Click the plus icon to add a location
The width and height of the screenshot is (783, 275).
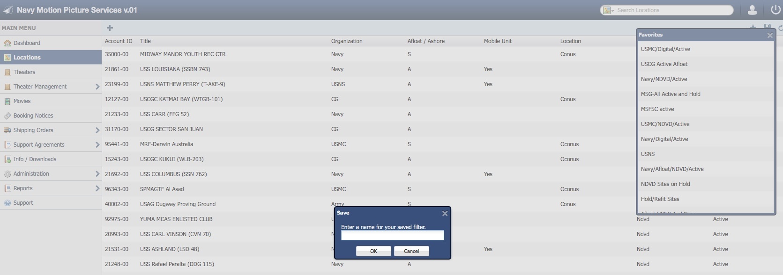coord(110,28)
